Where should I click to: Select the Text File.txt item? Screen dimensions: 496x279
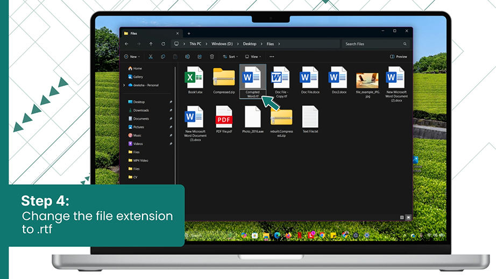point(310,119)
